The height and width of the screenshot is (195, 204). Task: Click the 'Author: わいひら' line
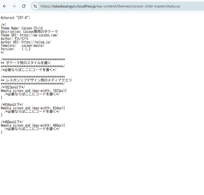click(x=15, y=38)
